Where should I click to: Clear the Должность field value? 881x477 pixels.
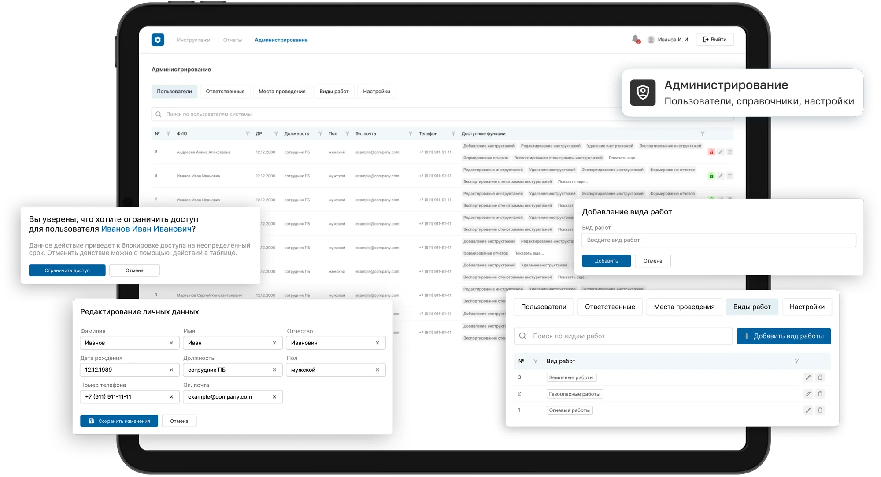274,370
